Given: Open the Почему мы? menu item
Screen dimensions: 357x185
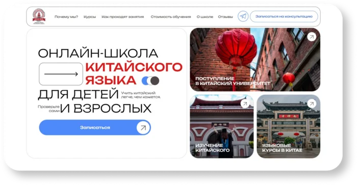Looking at the screenshot, I should click(66, 17).
